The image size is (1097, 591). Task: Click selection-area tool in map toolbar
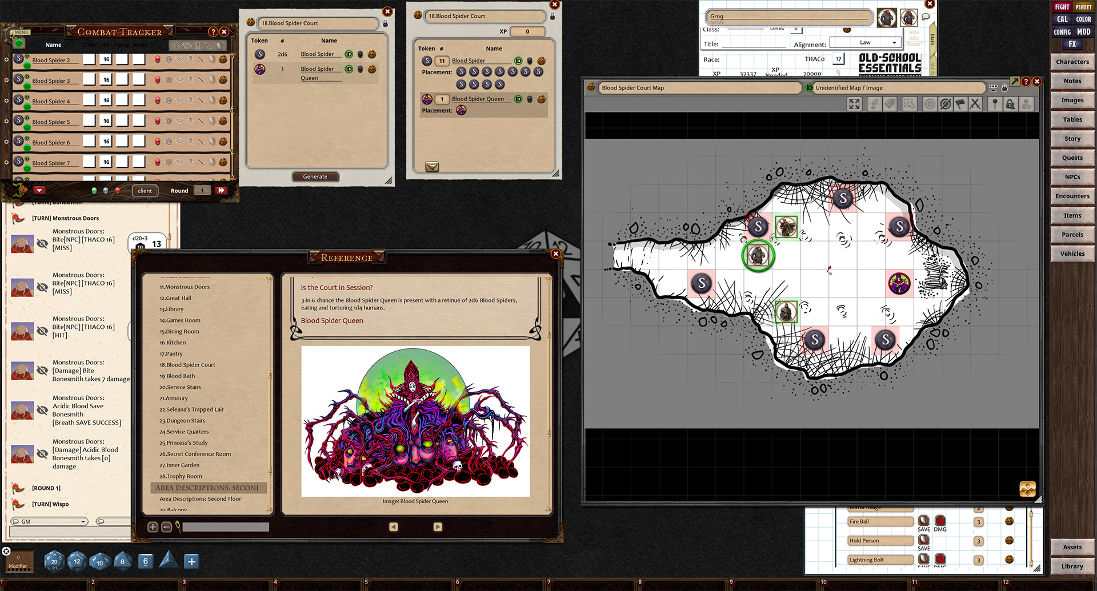910,104
